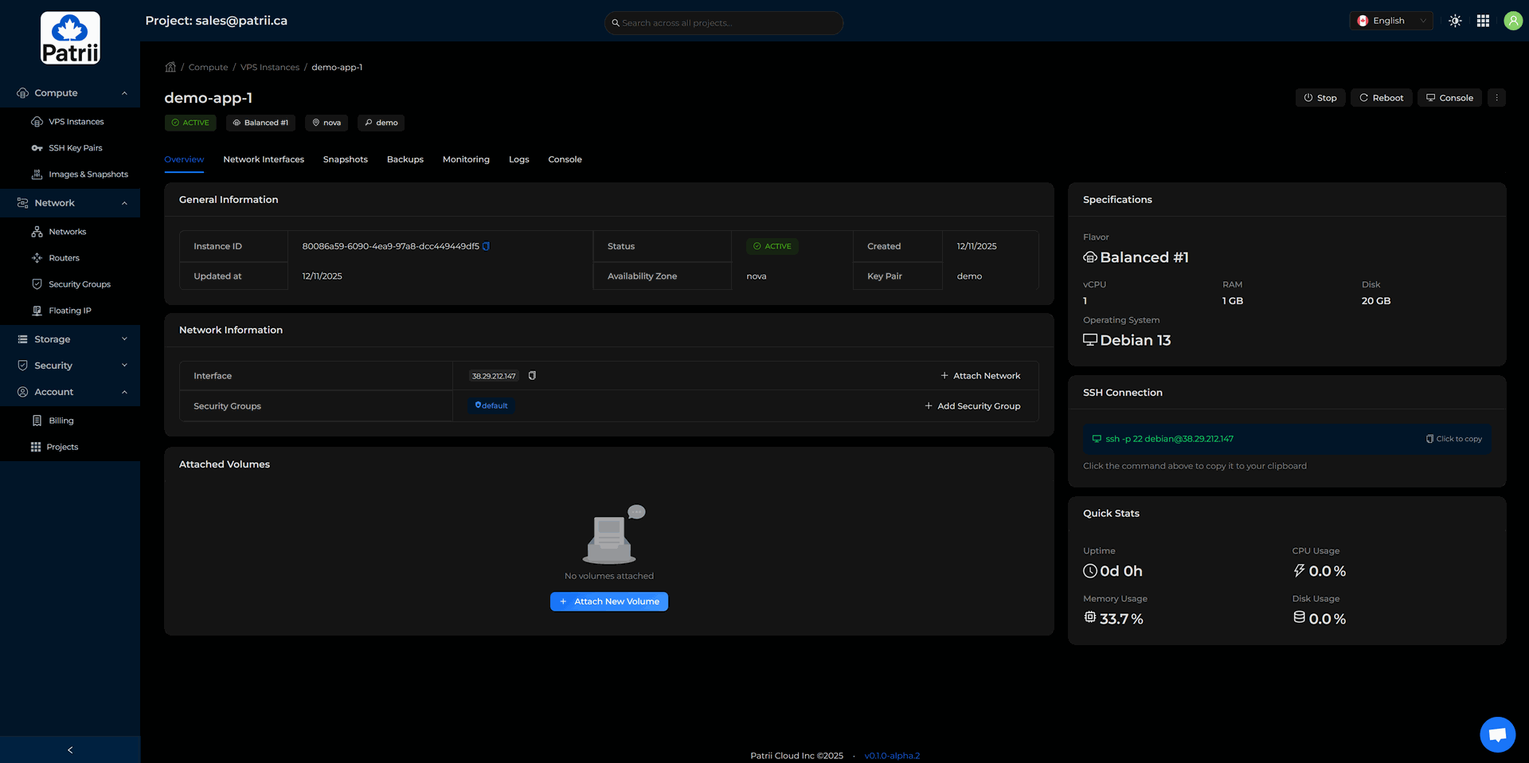
Task: Open Floating IP in sidebar
Action: pyautogui.click(x=69, y=311)
